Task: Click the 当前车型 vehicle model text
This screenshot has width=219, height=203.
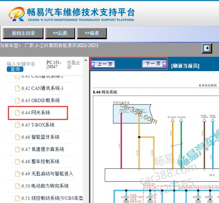Action: click(49, 46)
